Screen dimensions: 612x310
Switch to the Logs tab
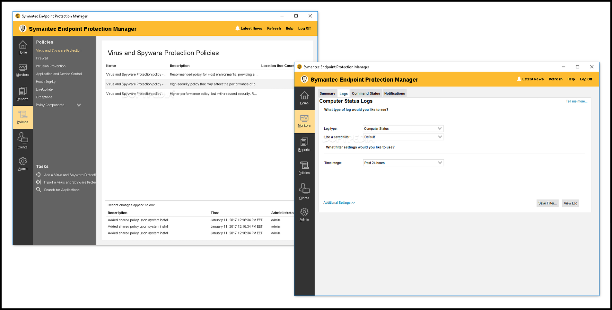coord(343,94)
